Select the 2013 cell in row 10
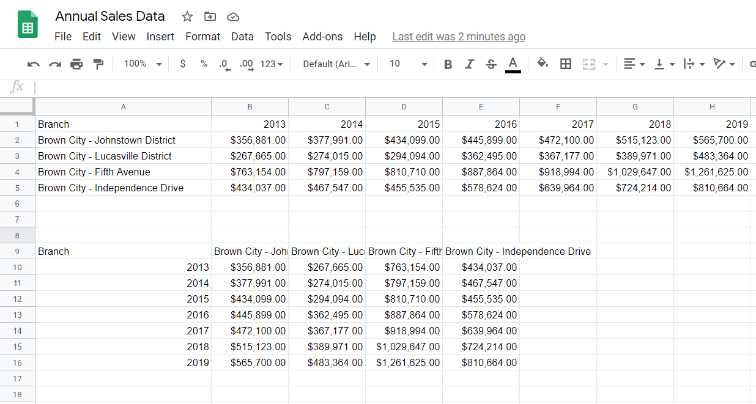Screen dimensions: 756x404 tap(123, 267)
